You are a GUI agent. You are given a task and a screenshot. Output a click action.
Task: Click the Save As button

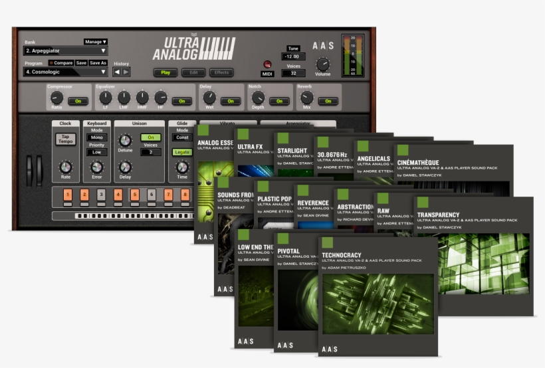pos(98,63)
